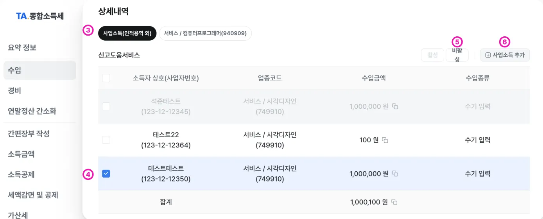Uncheck the 테스트테스트 row checkbox
Image resolution: width=543 pixels, height=219 pixels.
[x=106, y=174]
